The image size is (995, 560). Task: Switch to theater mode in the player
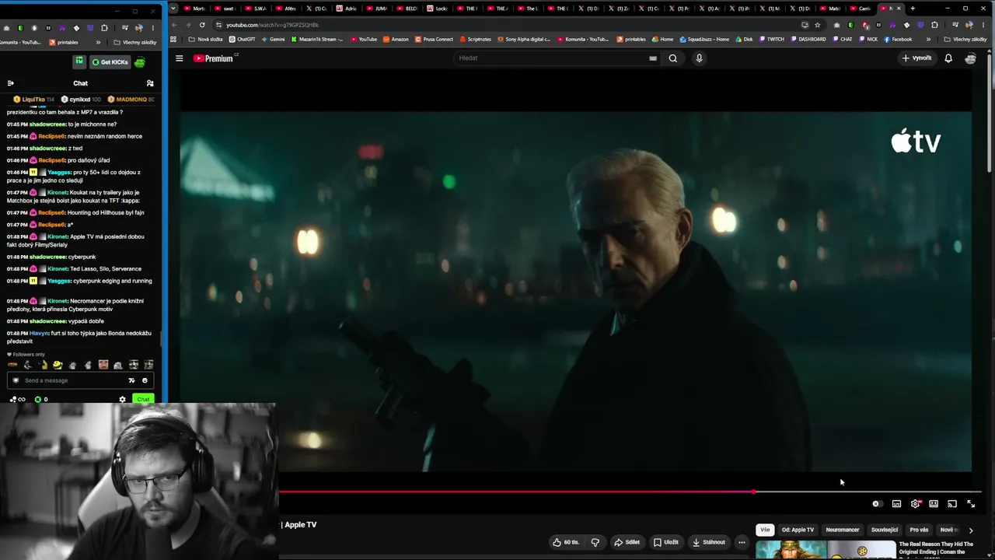(x=934, y=504)
